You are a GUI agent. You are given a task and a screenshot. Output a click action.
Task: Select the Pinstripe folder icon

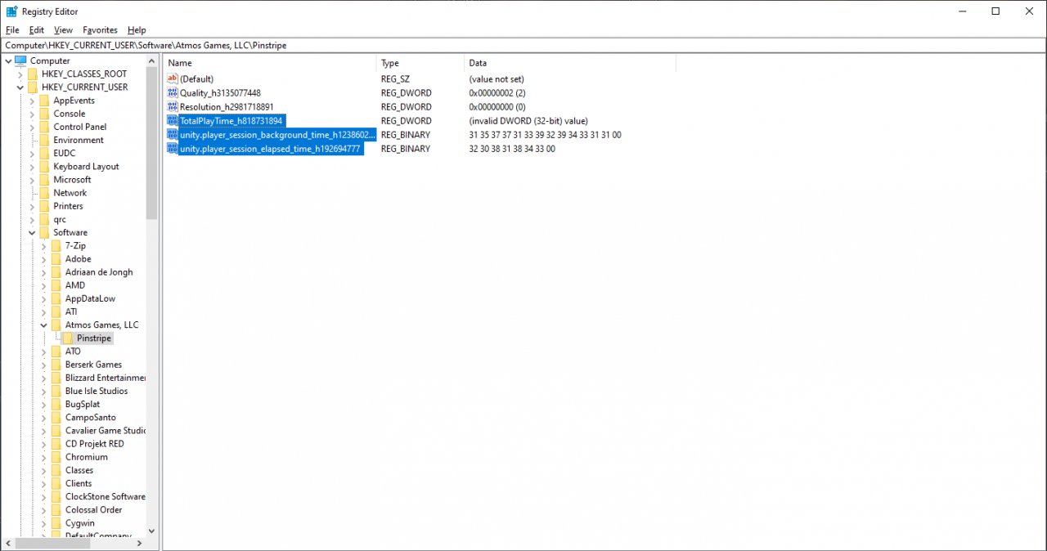(x=68, y=338)
